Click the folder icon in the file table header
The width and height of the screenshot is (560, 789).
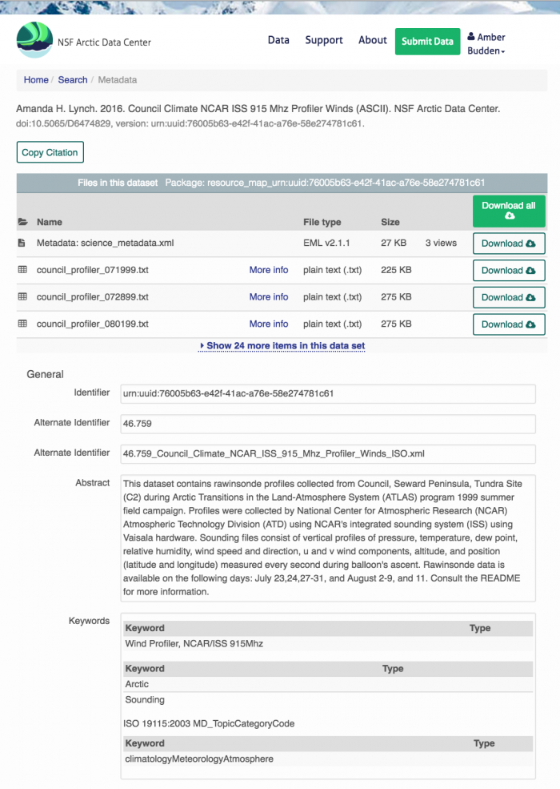[22, 222]
